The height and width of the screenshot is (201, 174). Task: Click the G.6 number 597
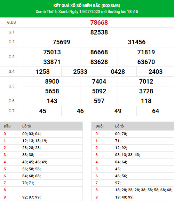coord(99,101)
